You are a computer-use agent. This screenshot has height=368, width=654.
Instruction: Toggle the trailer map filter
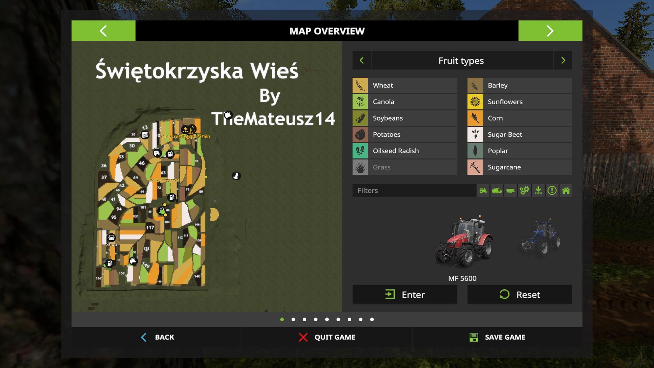[511, 190]
